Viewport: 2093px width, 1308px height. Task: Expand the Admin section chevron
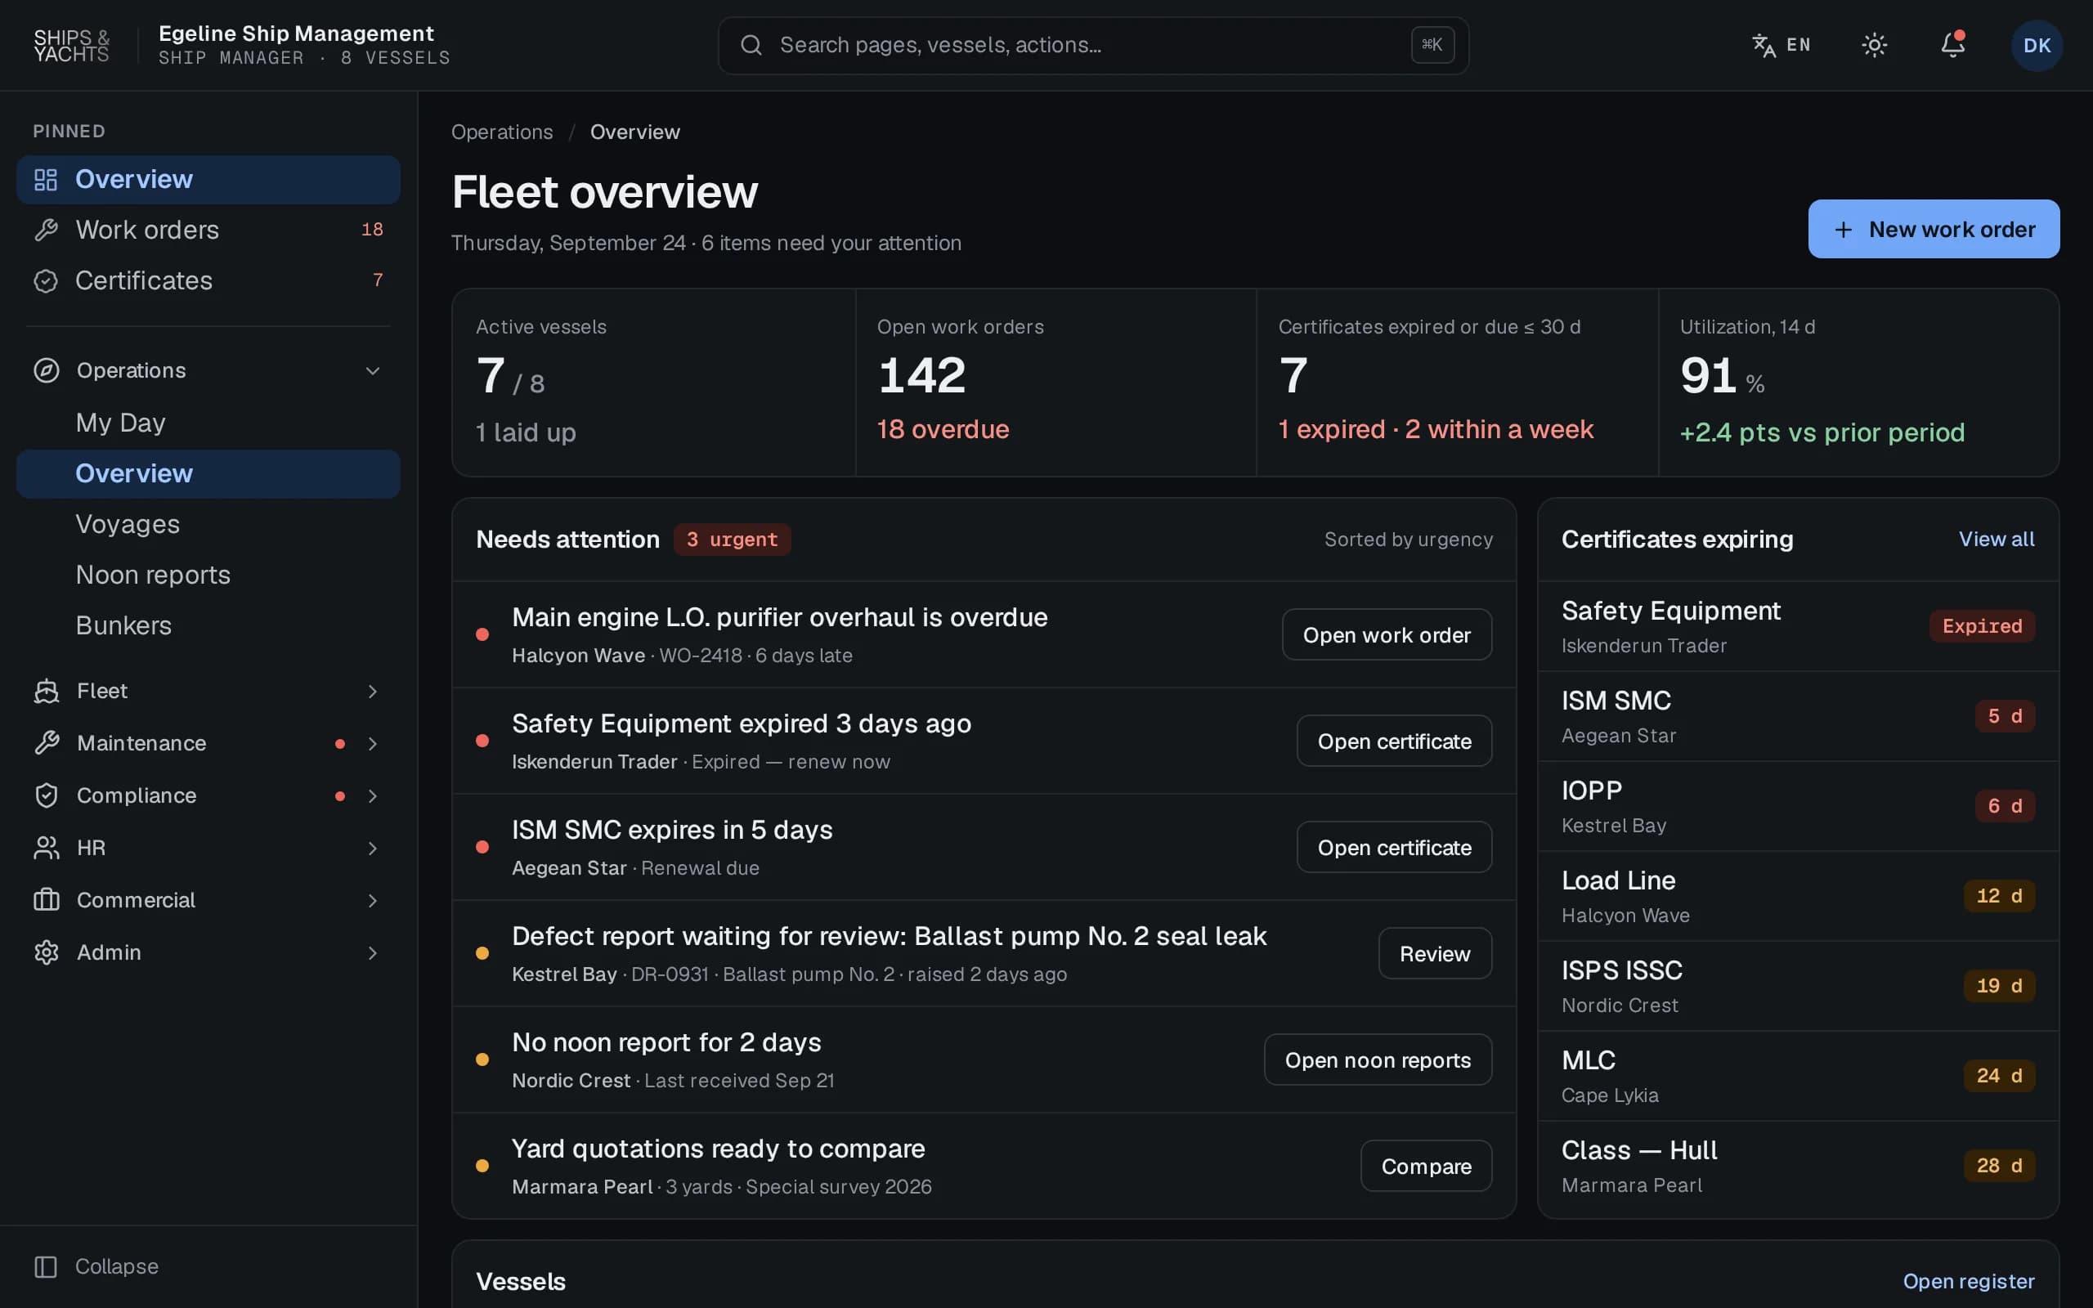[373, 953]
